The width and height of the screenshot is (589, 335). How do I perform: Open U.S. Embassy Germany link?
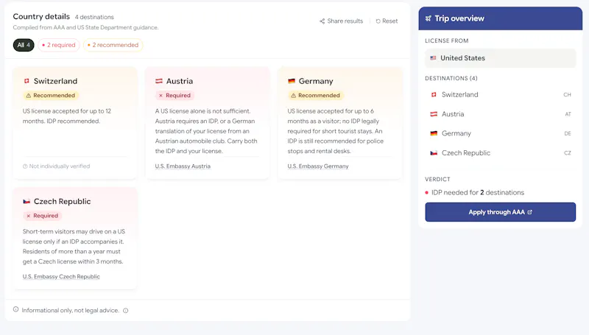click(x=318, y=166)
